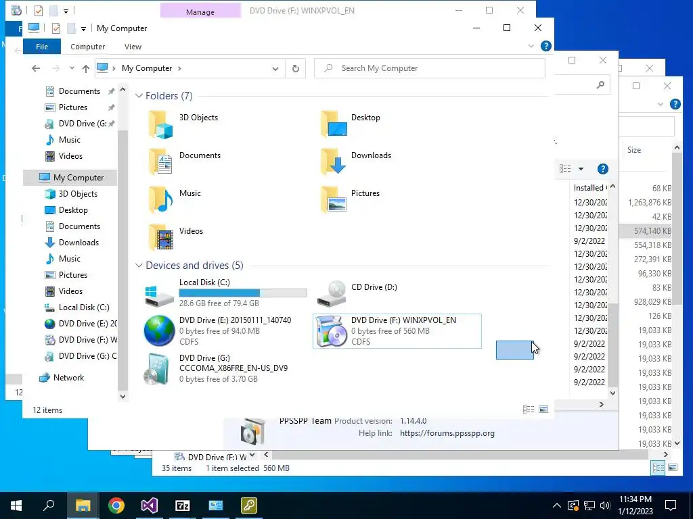Open Manage tab in DVD Drive window
Viewport: 693px width, 519px height.
click(x=200, y=11)
